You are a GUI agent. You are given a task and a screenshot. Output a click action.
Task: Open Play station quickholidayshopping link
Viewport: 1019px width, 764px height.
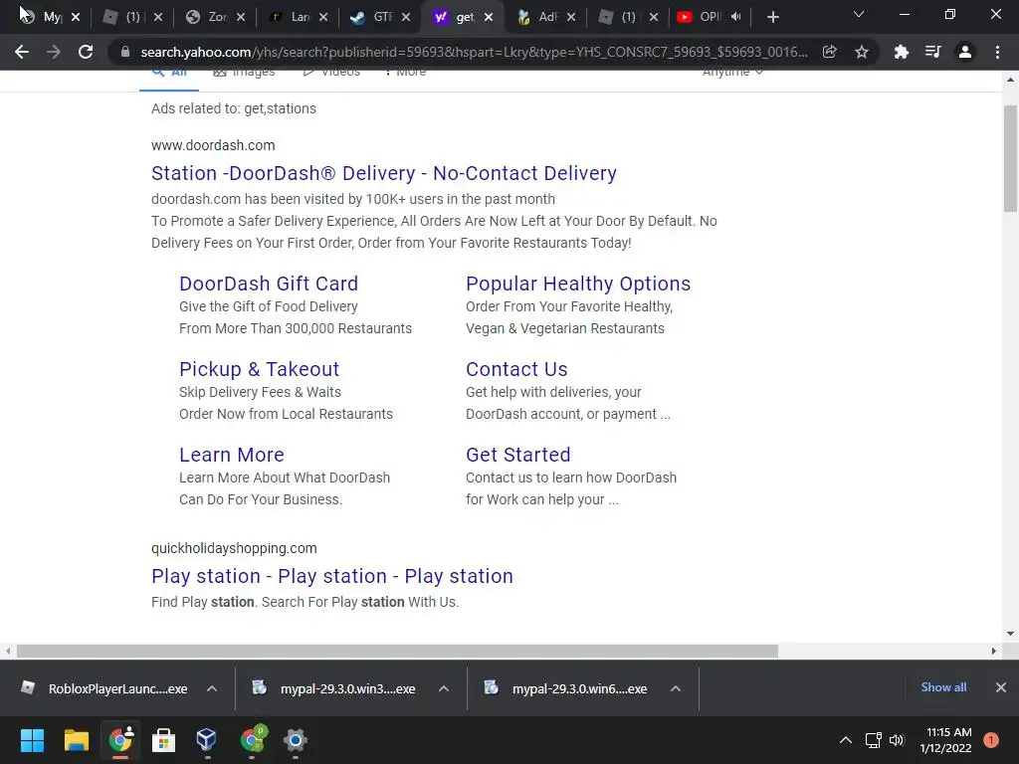tap(332, 576)
